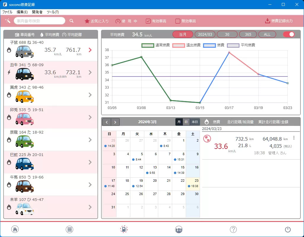Open the ツール(T) menu
Viewport: 304px width, 237px height.
(x=53, y=12)
